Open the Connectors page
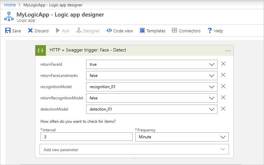This screenshot has height=165, width=264. (x=186, y=31)
